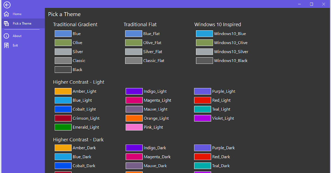The height and width of the screenshot is (173, 331).
Task: Select Exit to quit the application
Action: click(15, 45)
